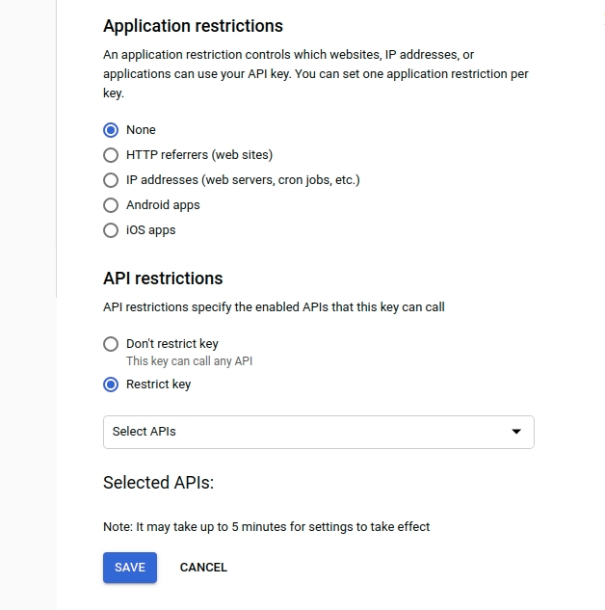Cancel the API key changes
The height and width of the screenshot is (610, 605).
click(x=203, y=568)
